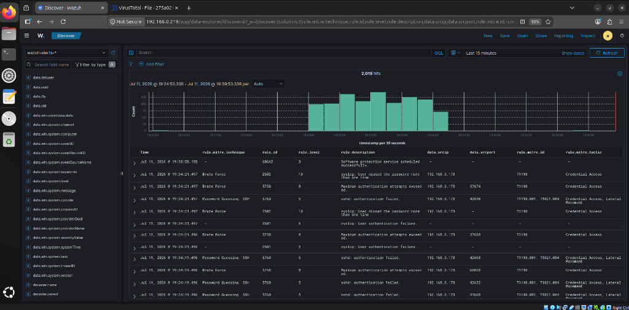Open Text Editor from dock
The image size is (629, 310).
9,96
